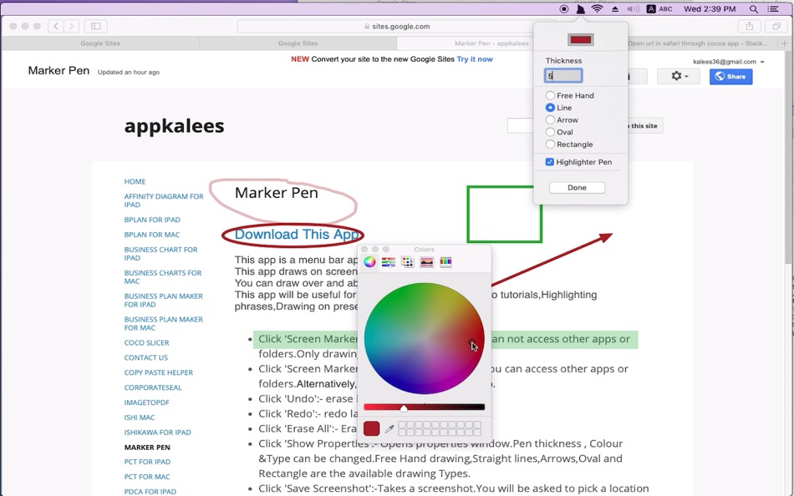Open PCT FOR IPAD link
794x496 pixels.
147,462
